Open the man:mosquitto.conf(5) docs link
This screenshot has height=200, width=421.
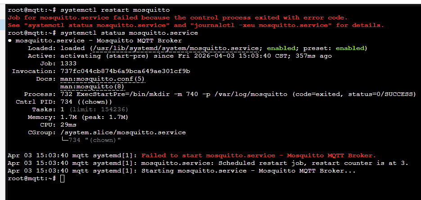coord(102,79)
